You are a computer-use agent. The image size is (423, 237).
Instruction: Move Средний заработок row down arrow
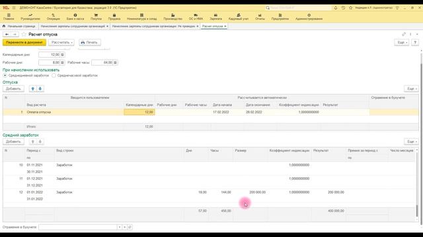point(40,142)
